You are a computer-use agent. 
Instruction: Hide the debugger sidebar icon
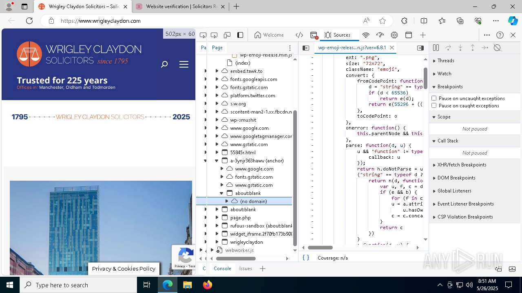[x=420, y=48]
